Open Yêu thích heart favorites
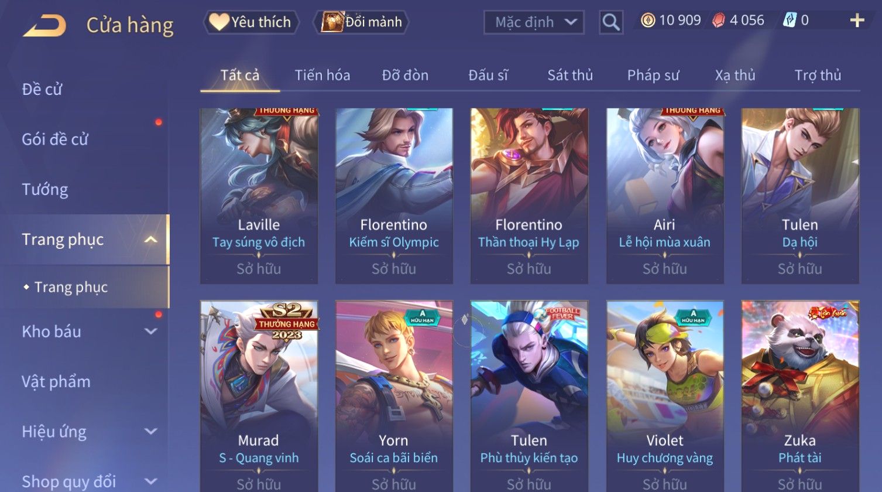The height and width of the screenshot is (492, 882). tap(250, 22)
